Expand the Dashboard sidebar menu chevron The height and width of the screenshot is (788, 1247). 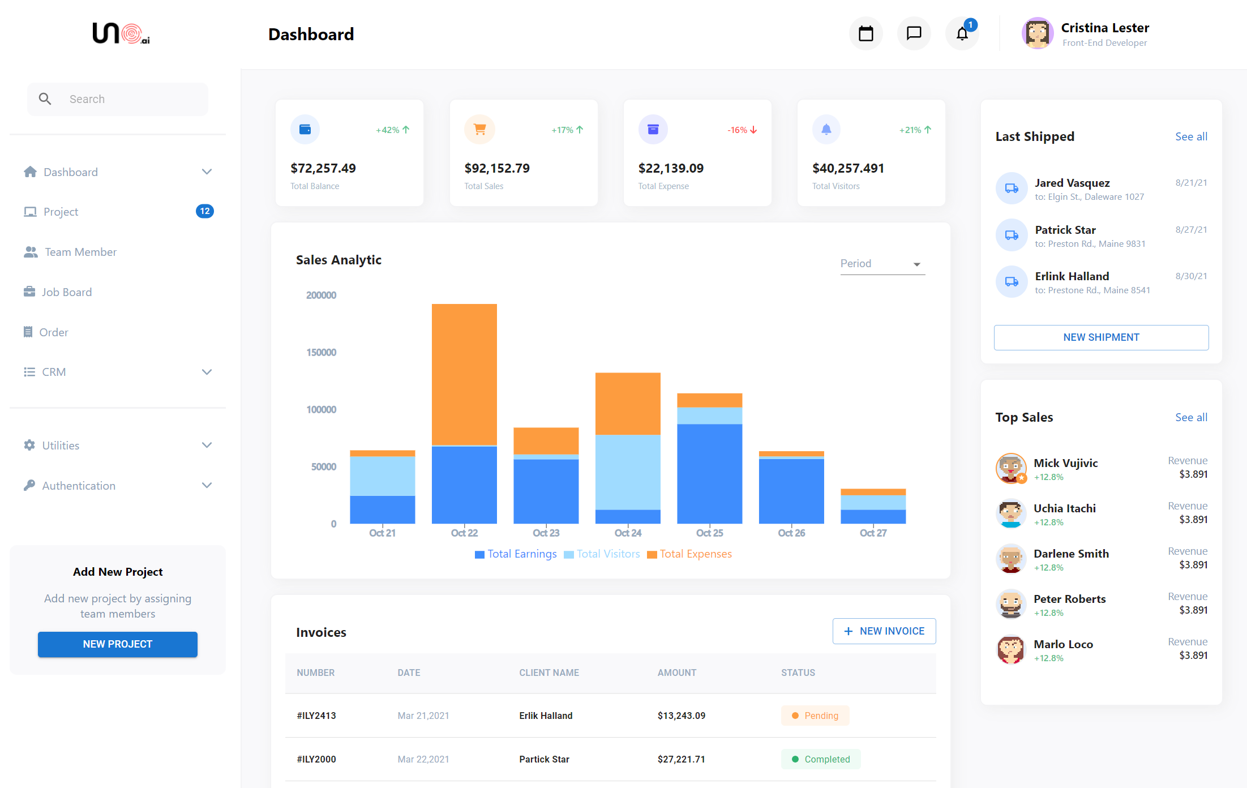(207, 172)
